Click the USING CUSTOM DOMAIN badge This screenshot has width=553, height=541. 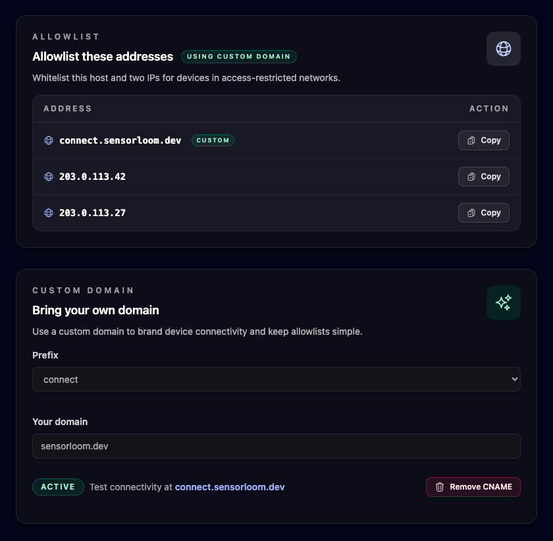point(238,57)
